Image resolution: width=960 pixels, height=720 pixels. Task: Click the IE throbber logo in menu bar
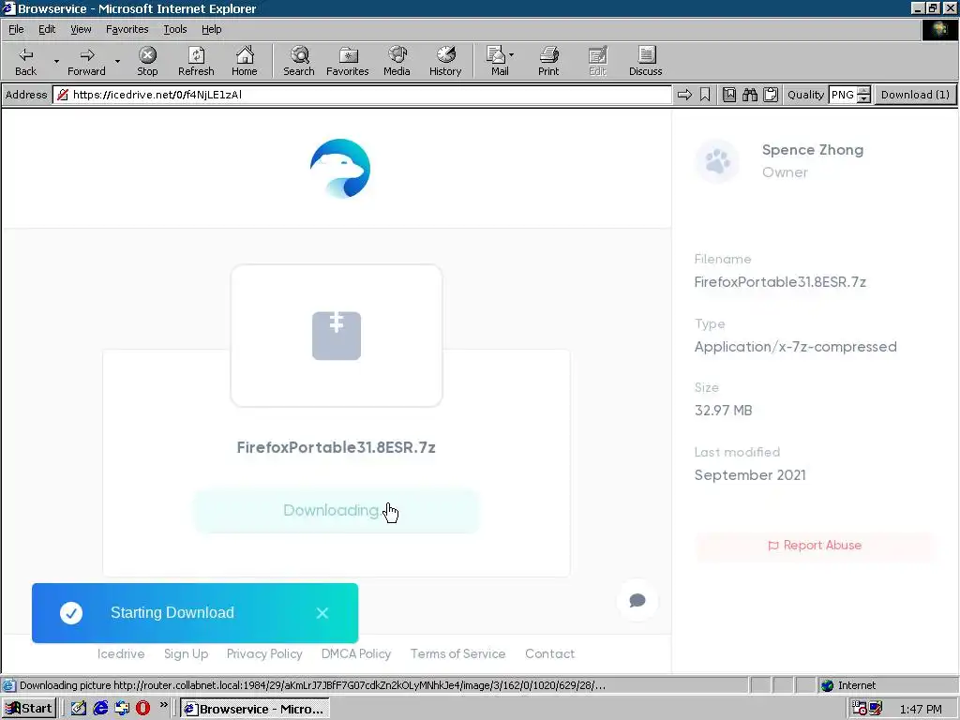pos(939,30)
